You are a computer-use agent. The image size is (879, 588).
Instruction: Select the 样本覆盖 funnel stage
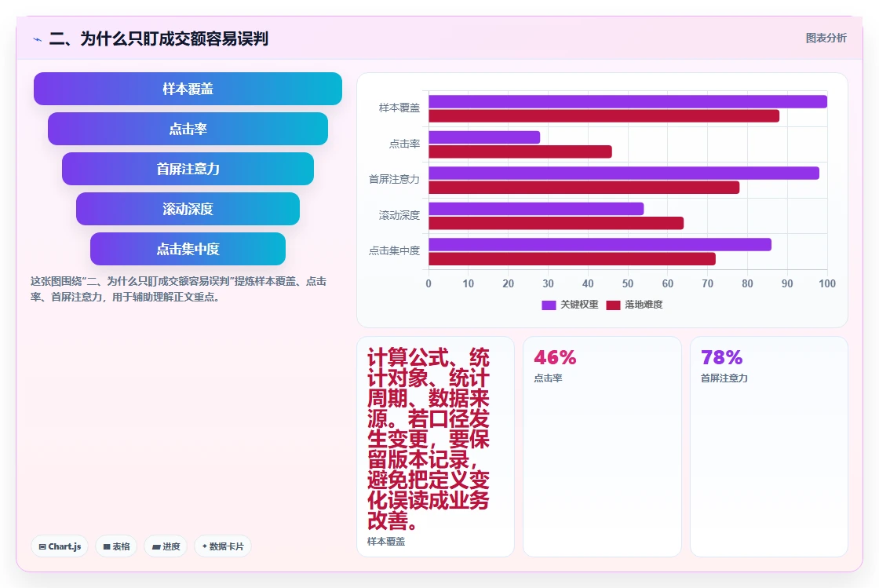click(x=188, y=89)
